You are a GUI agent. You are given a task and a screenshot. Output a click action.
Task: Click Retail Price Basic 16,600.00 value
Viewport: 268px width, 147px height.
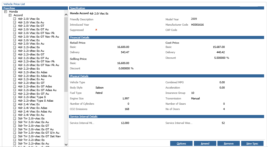[123, 47]
